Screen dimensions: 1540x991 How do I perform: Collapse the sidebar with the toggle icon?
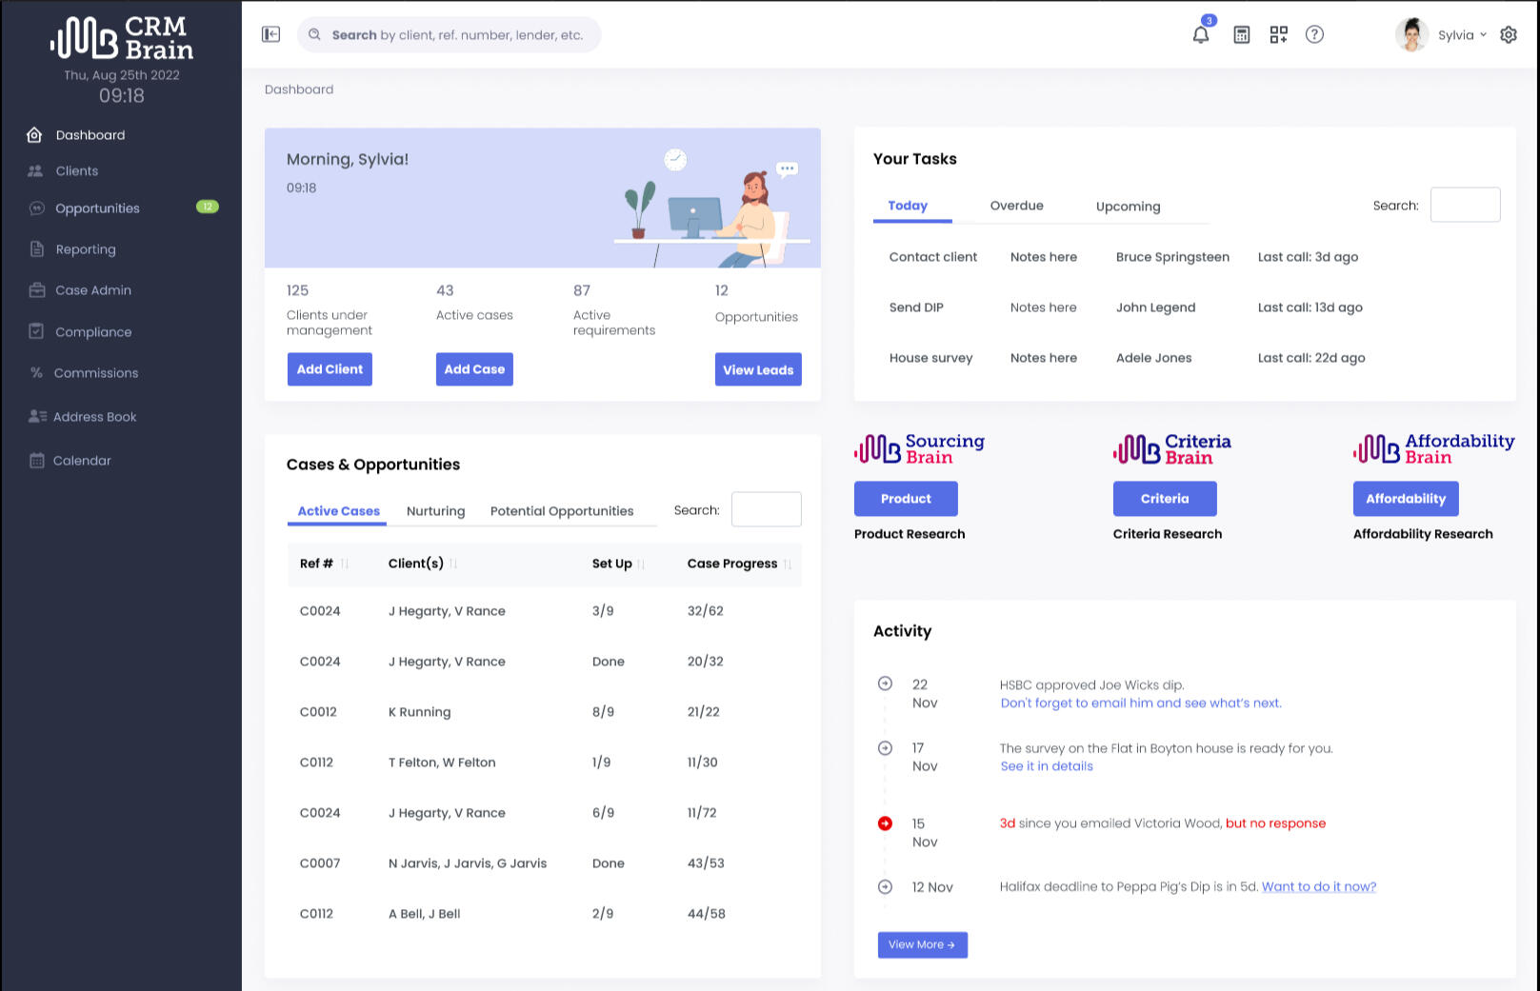point(270,34)
